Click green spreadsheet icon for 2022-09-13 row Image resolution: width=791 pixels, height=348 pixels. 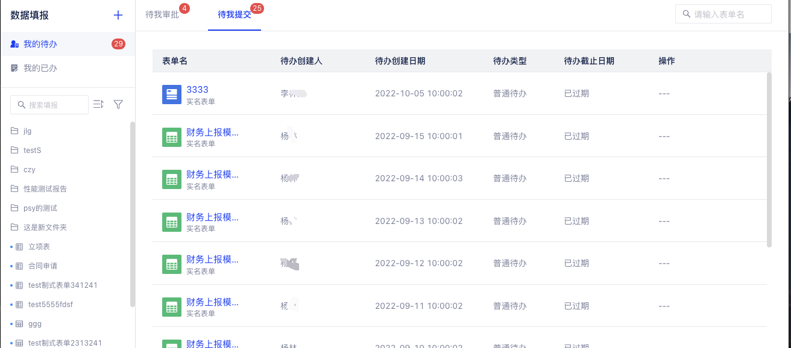tap(172, 222)
